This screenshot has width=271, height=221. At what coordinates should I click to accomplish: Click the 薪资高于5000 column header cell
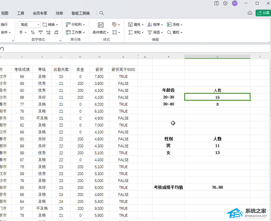(x=123, y=69)
